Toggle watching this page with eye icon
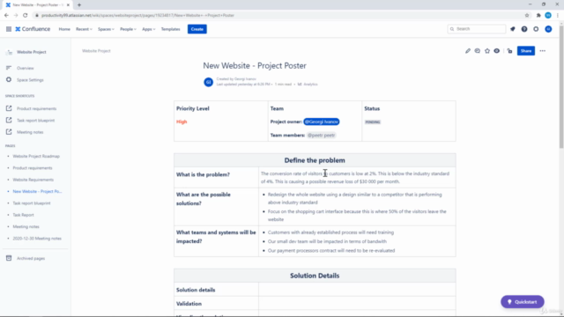 click(x=497, y=51)
